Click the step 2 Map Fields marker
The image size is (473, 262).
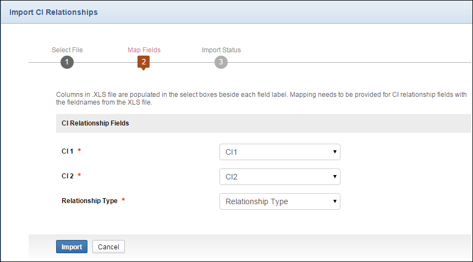(144, 62)
